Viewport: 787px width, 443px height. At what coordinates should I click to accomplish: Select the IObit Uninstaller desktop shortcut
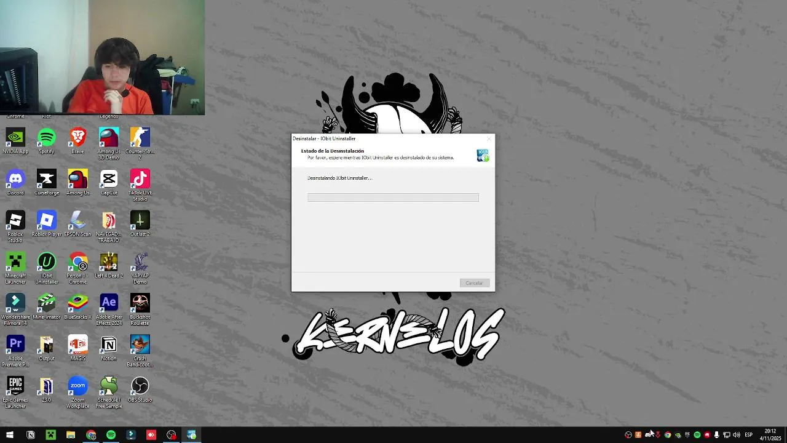tap(47, 268)
